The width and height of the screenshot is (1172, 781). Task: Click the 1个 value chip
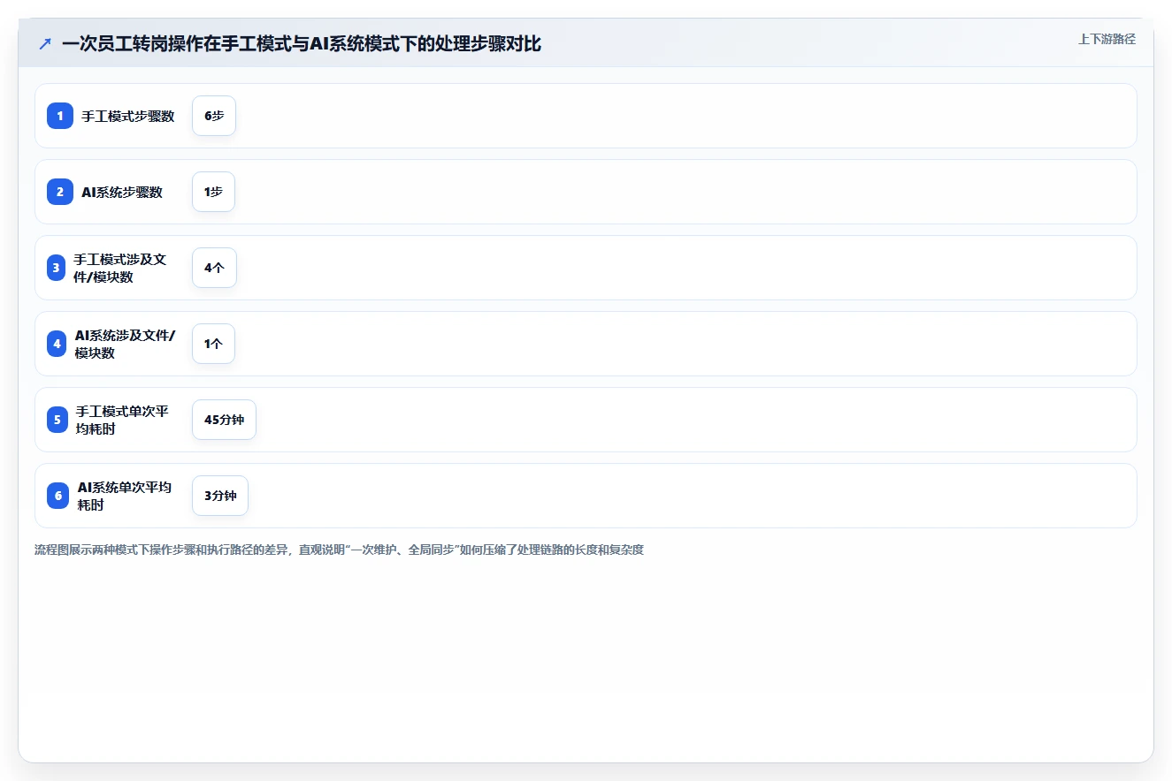pos(213,344)
